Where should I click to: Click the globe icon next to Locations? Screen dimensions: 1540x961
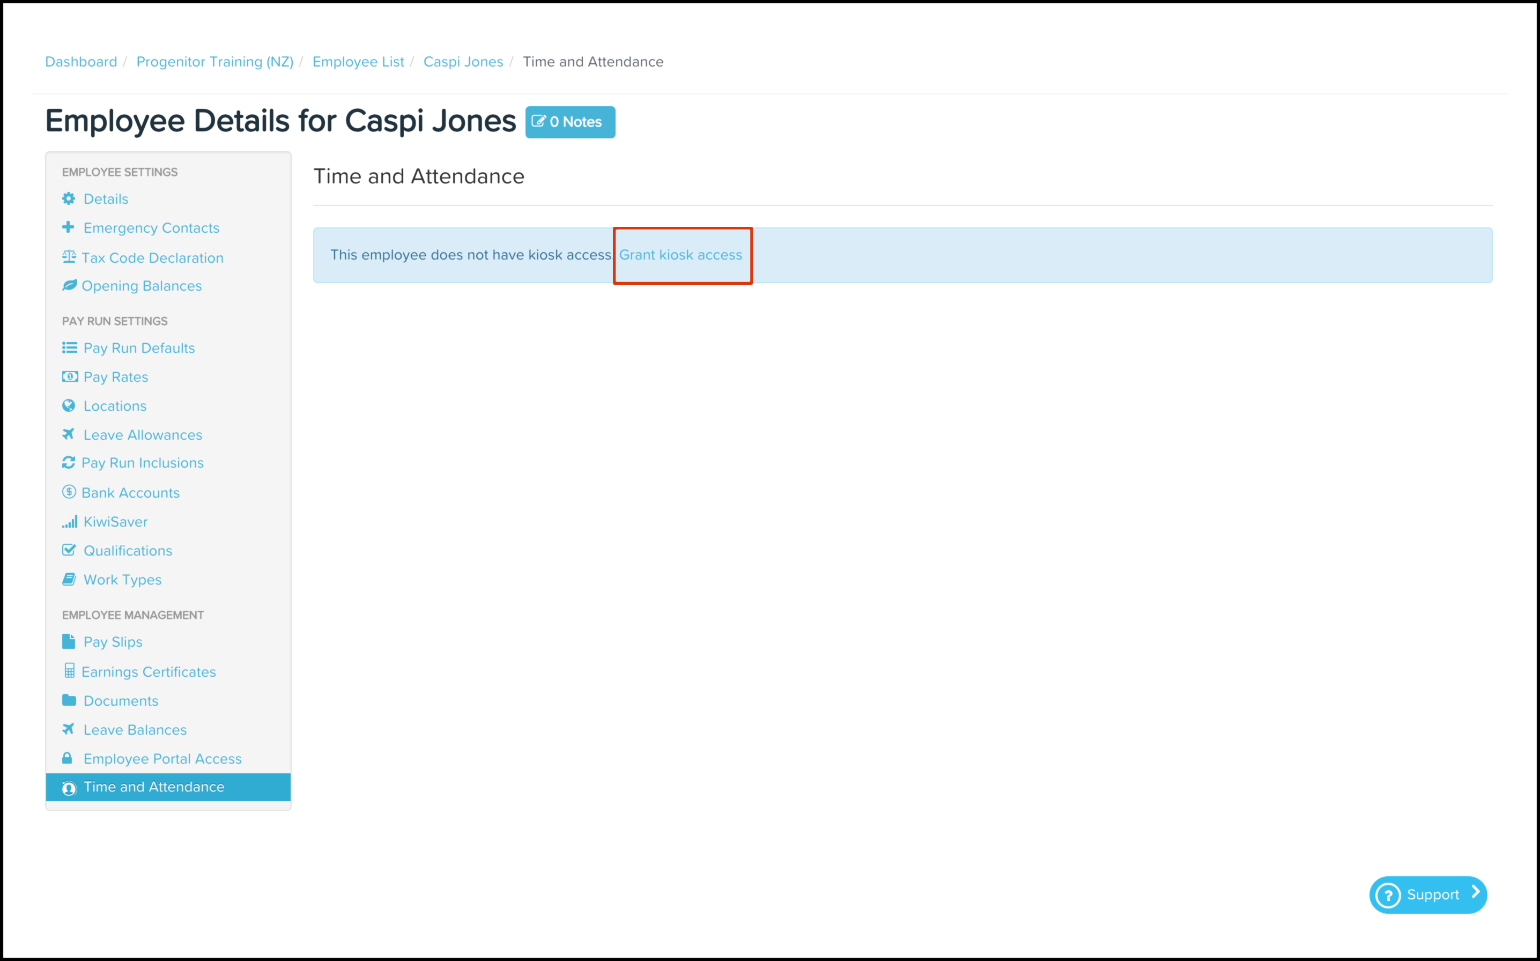pos(69,405)
